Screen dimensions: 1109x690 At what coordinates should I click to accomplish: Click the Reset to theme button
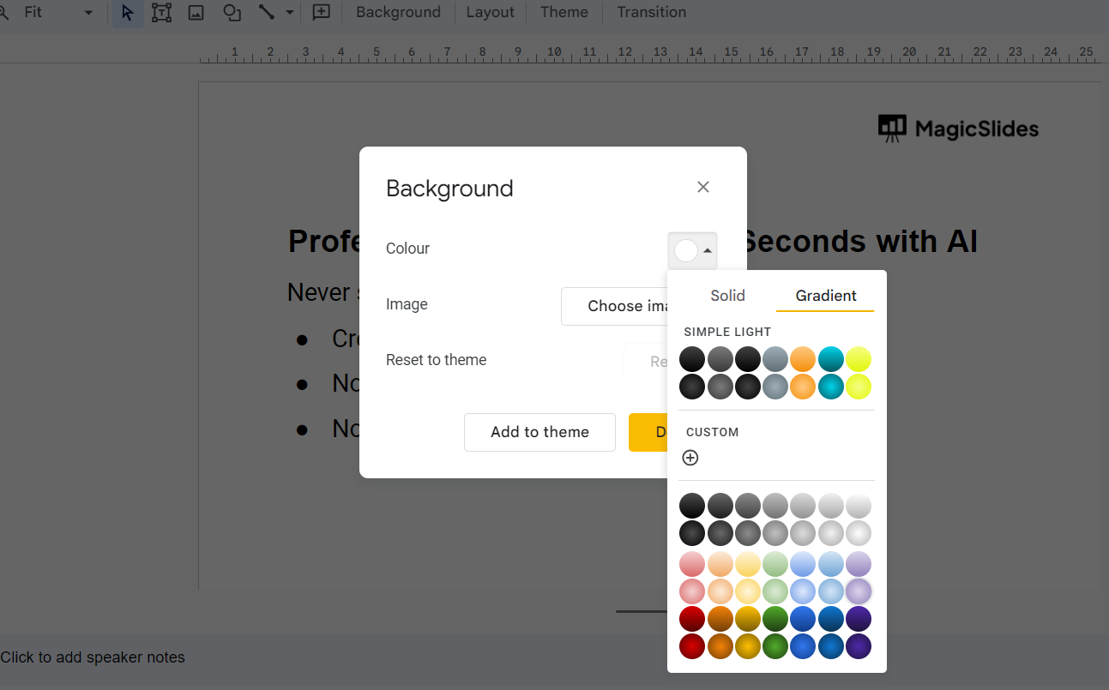tap(646, 362)
